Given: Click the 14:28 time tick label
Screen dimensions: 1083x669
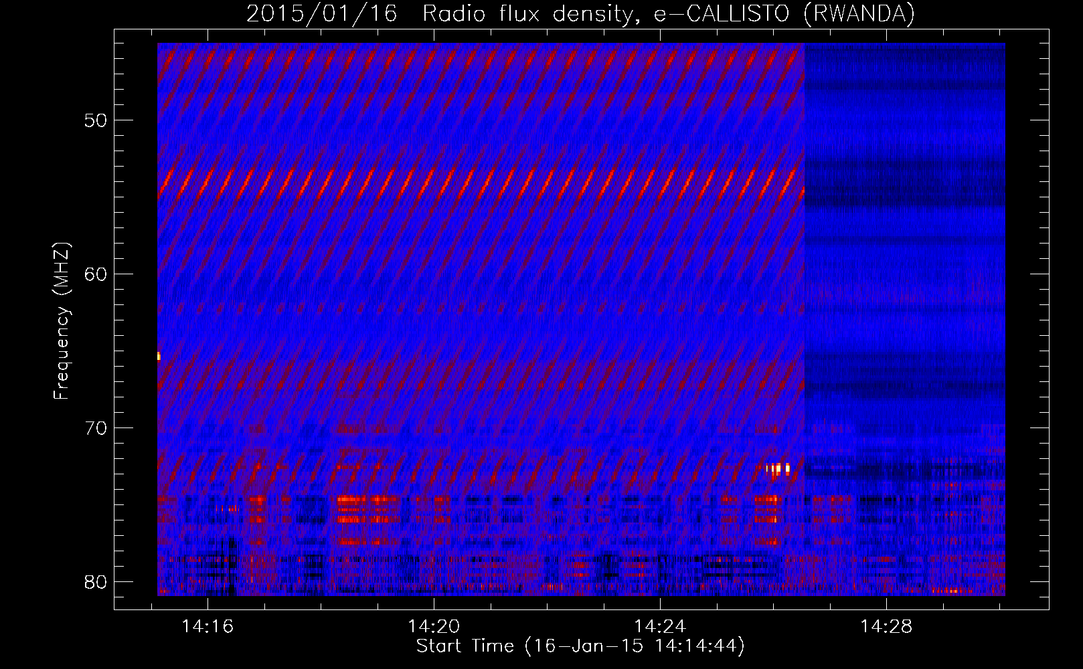Looking at the screenshot, I should click(886, 627).
